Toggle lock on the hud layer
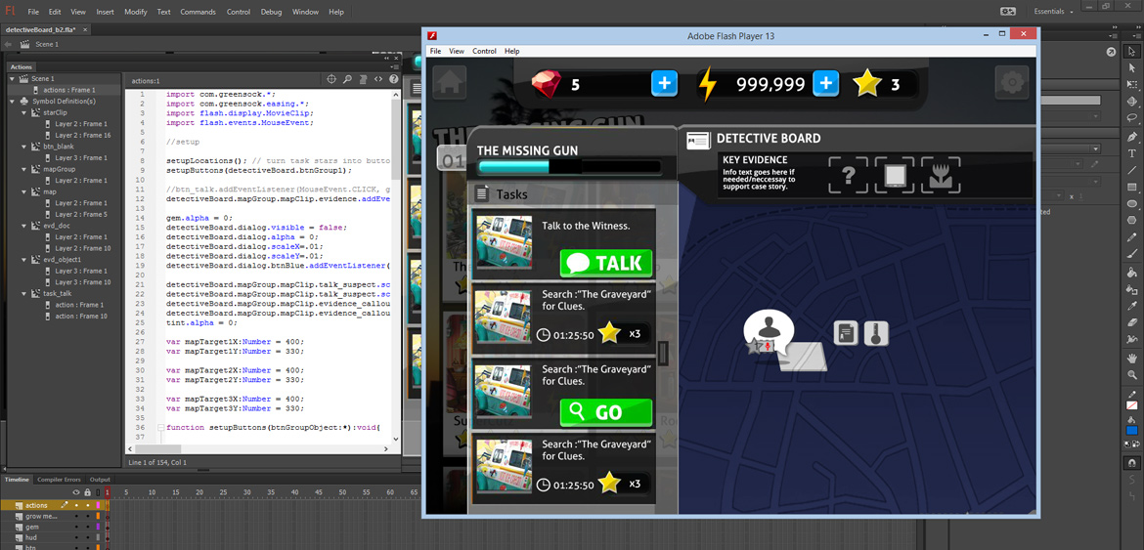Viewport: 1144px width, 550px height. (87, 537)
